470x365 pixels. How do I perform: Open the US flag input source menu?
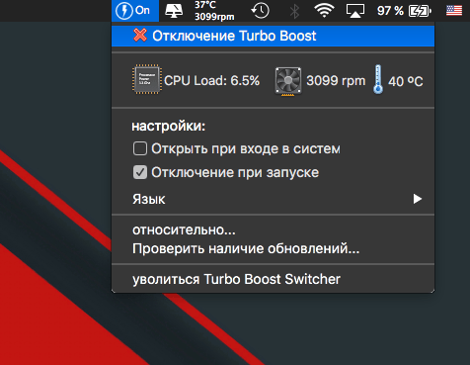(454, 11)
